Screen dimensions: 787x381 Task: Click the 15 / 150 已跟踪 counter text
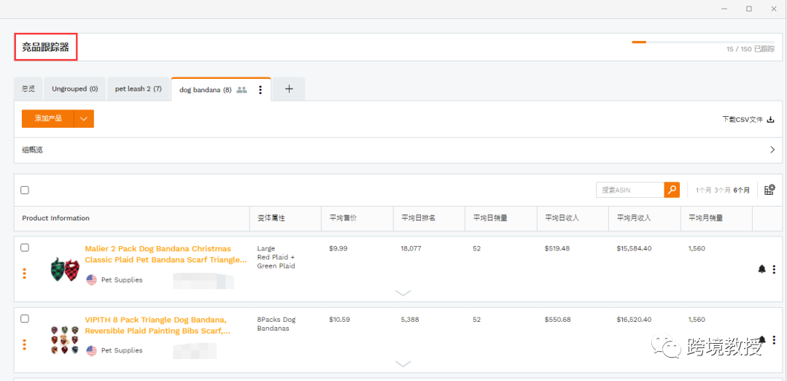750,49
